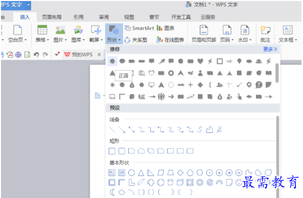Select the plain rectangle under 矩形
303x198 pixels.
(x=112, y=151)
